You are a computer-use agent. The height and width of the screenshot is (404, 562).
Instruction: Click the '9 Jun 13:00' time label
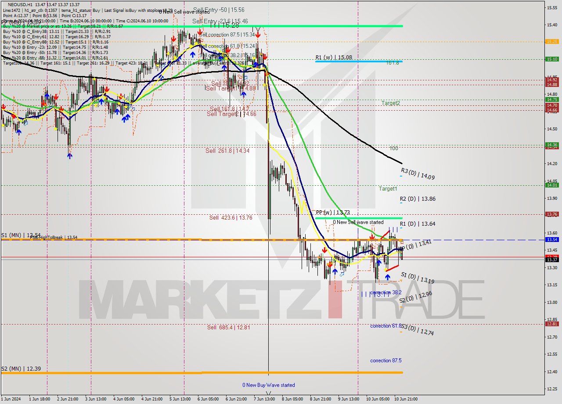pos(348,399)
